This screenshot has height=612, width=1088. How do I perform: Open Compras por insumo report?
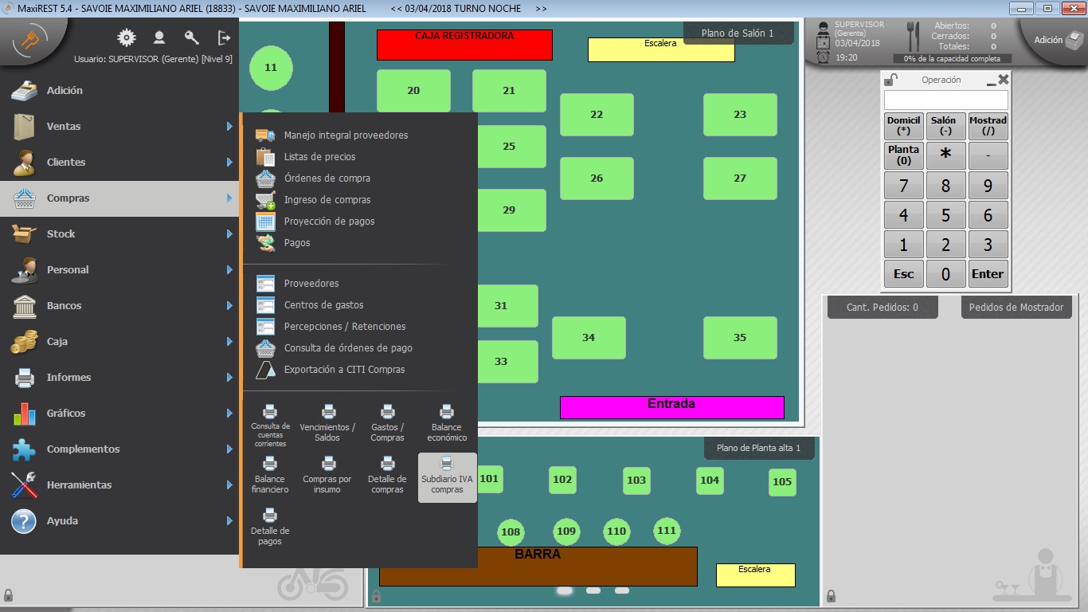[327, 477]
